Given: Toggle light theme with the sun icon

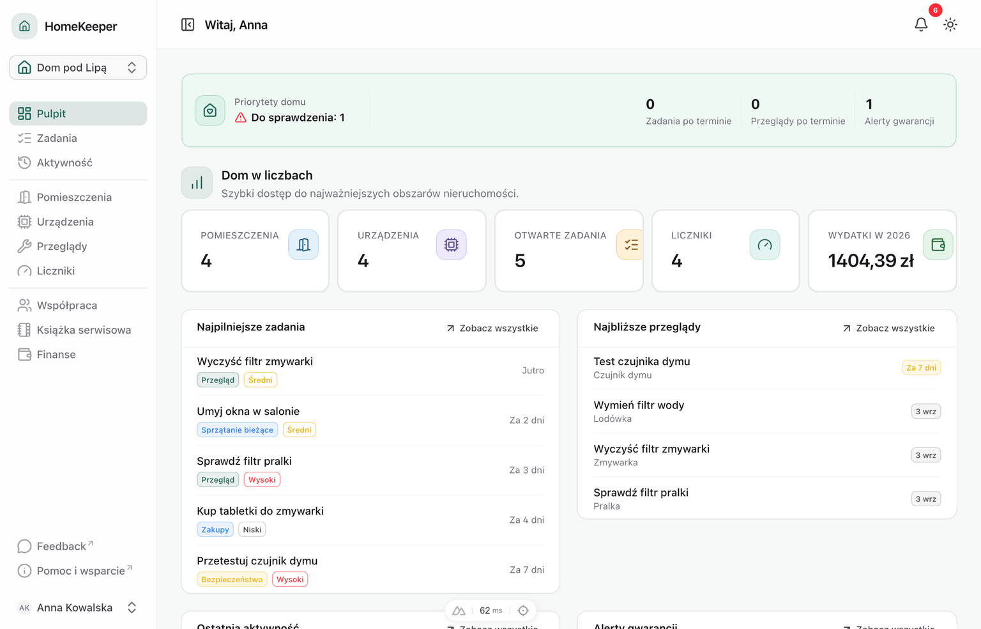Looking at the screenshot, I should click(950, 25).
